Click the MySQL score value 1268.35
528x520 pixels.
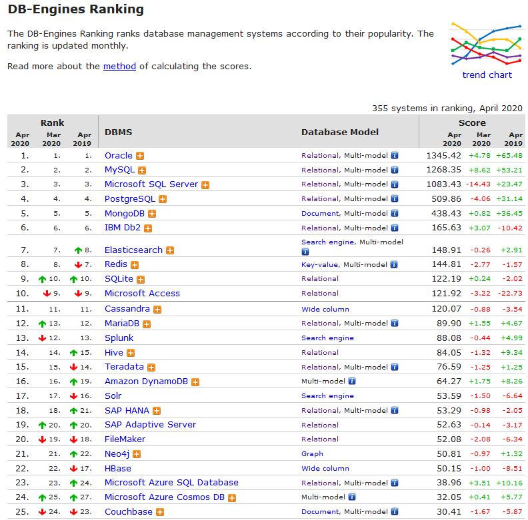[x=443, y=170]
